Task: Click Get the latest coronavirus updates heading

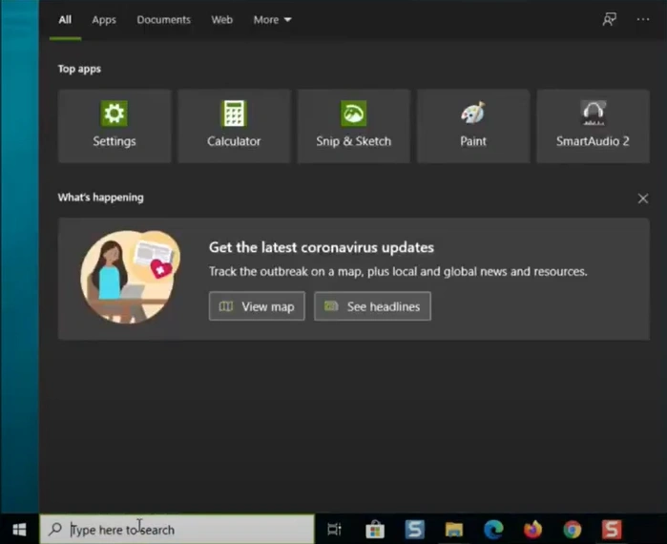Action: (322, 247)
